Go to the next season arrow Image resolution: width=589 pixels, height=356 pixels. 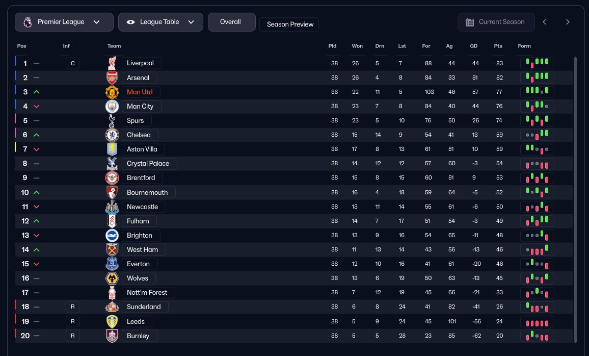(568, 22)
